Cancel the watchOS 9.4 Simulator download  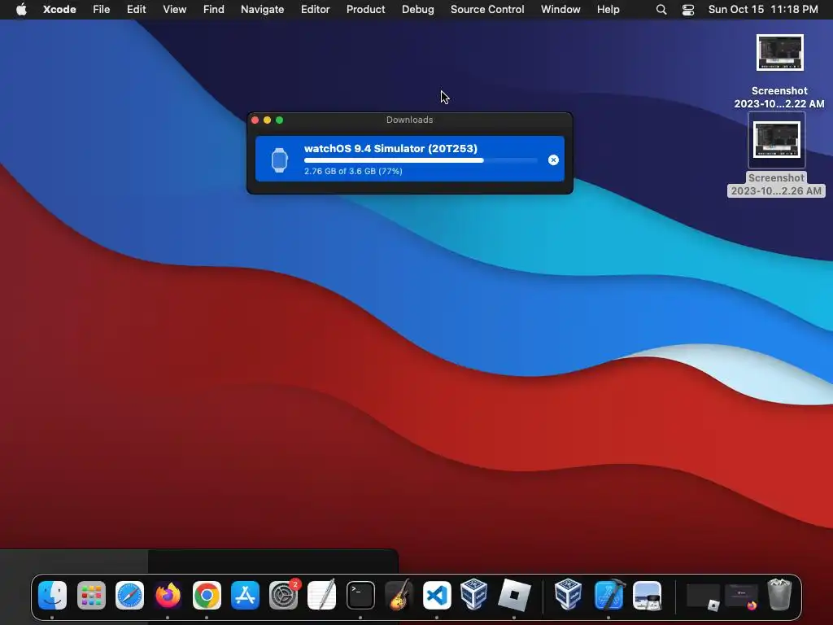(553, 160)
